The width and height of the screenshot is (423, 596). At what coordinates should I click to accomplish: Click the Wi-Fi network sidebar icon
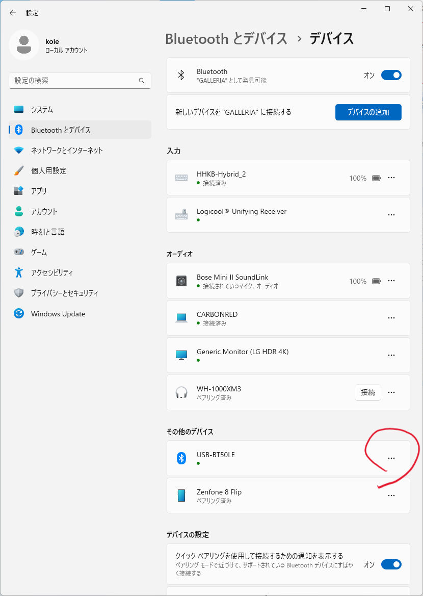click(x=19, y=150)
